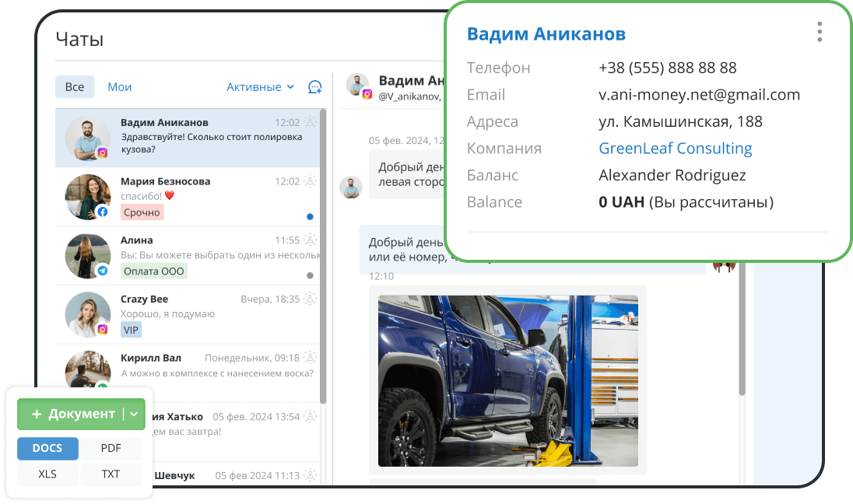Open the new chat creation icon
The width and height of the screenshot is (853, 504).
pos(314,88)
